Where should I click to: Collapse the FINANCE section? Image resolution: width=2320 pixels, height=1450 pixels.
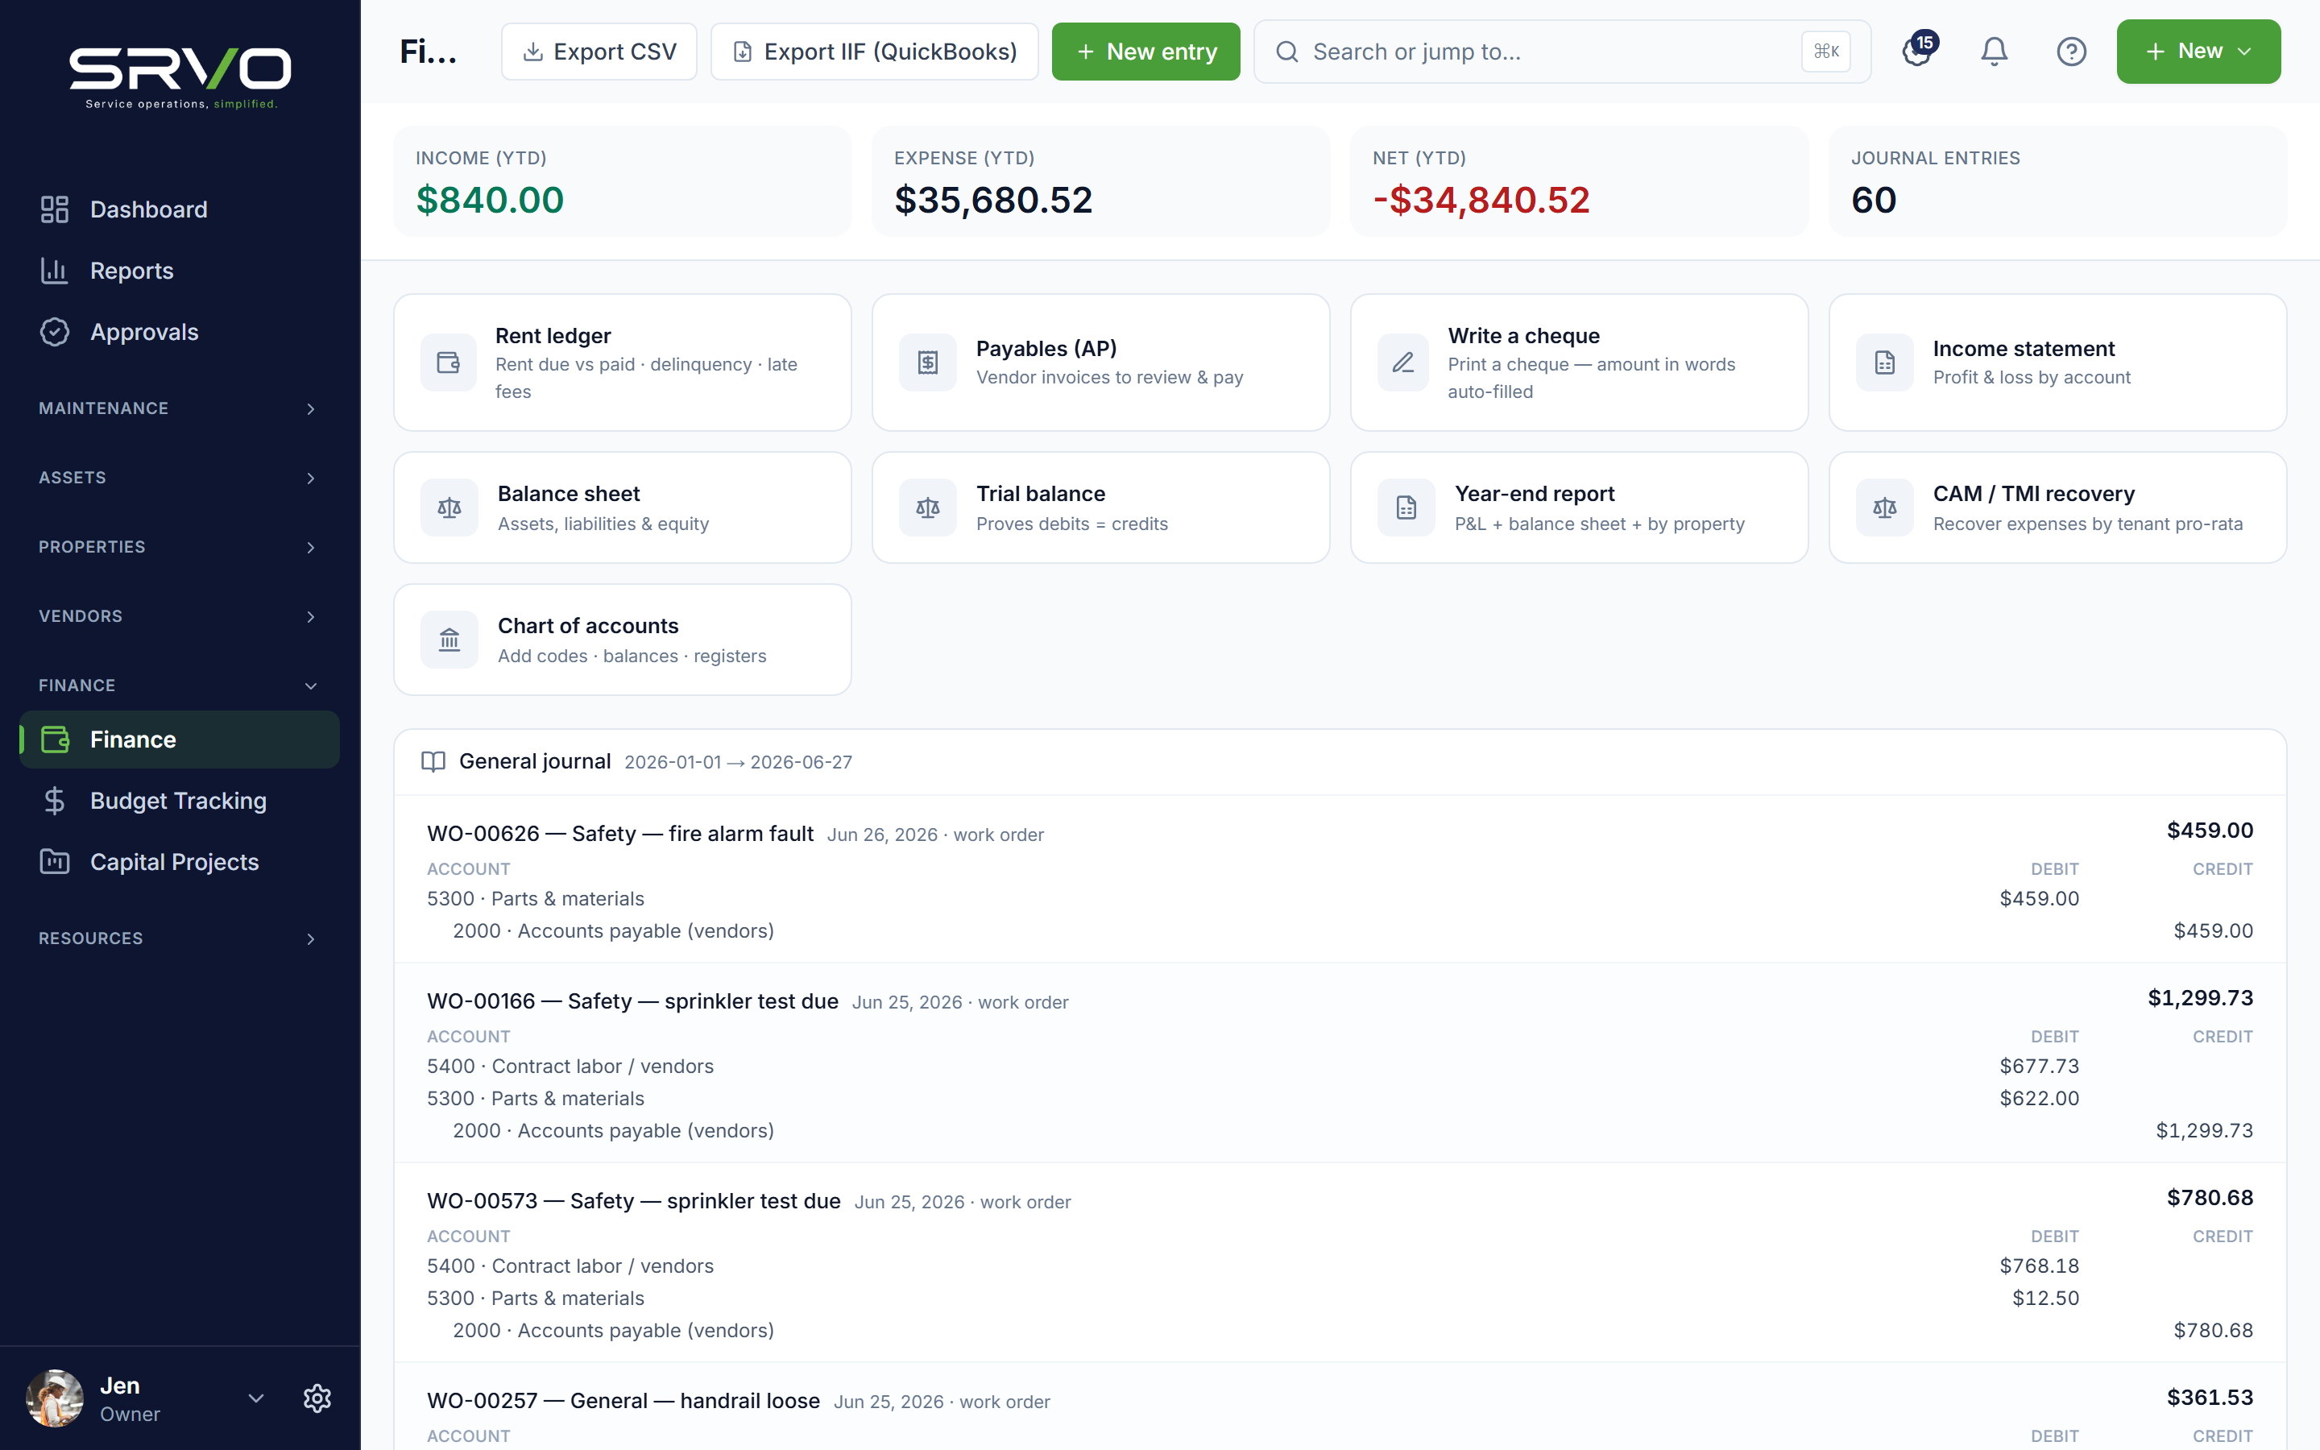[180, 685]
